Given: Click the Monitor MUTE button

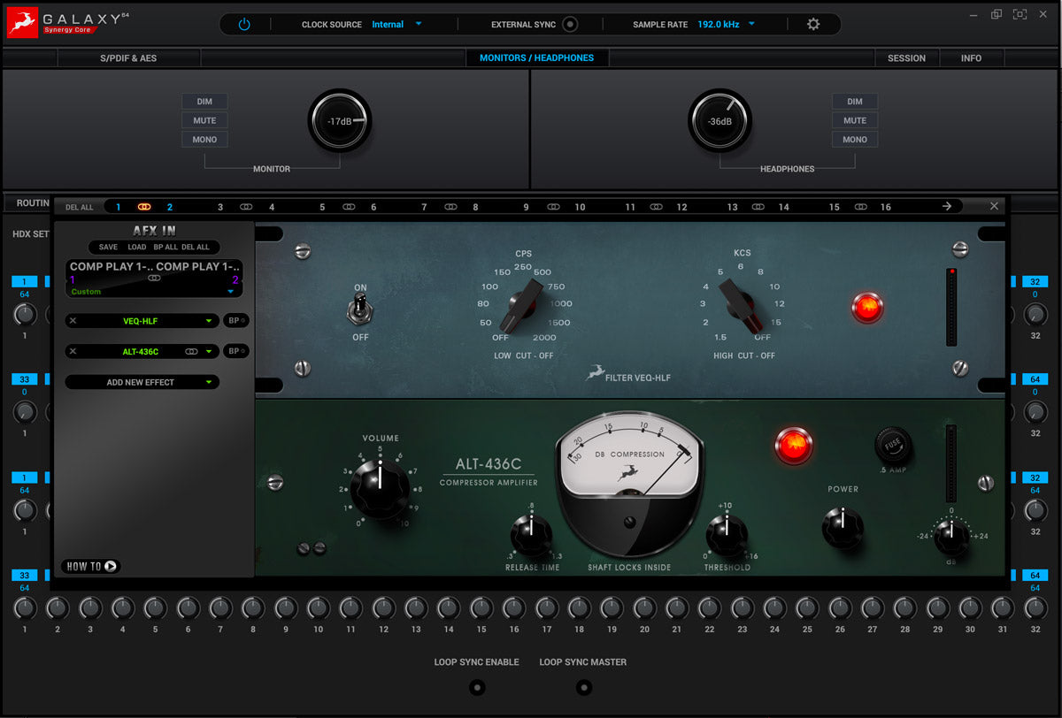Looking at the screenshot, I should click(x=204, y=120).
